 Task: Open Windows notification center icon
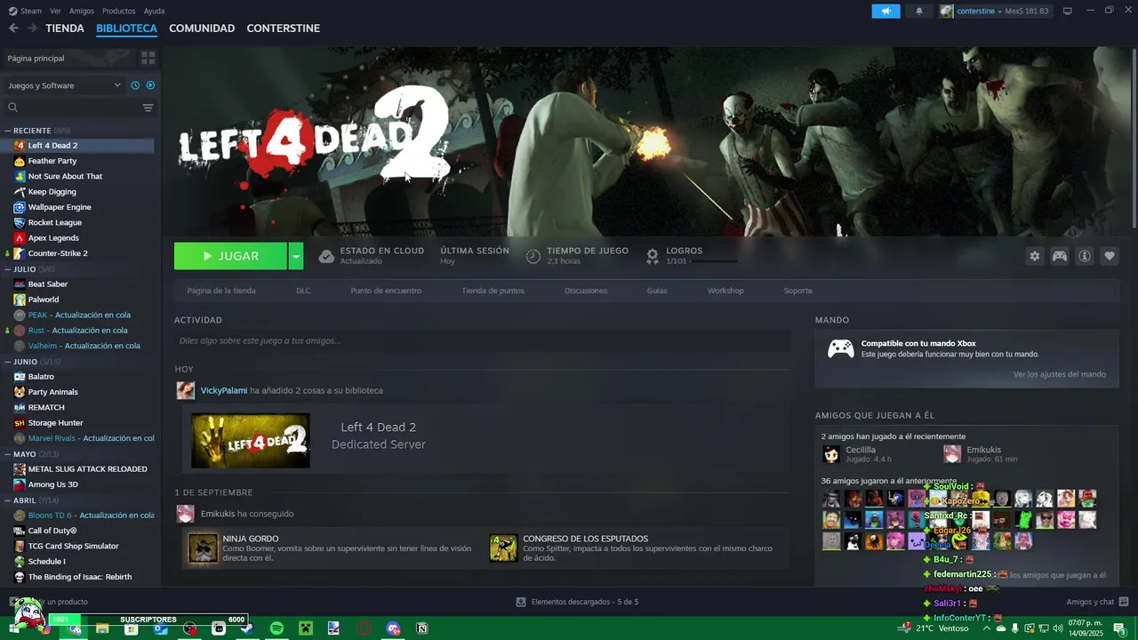pos(1119,628)
